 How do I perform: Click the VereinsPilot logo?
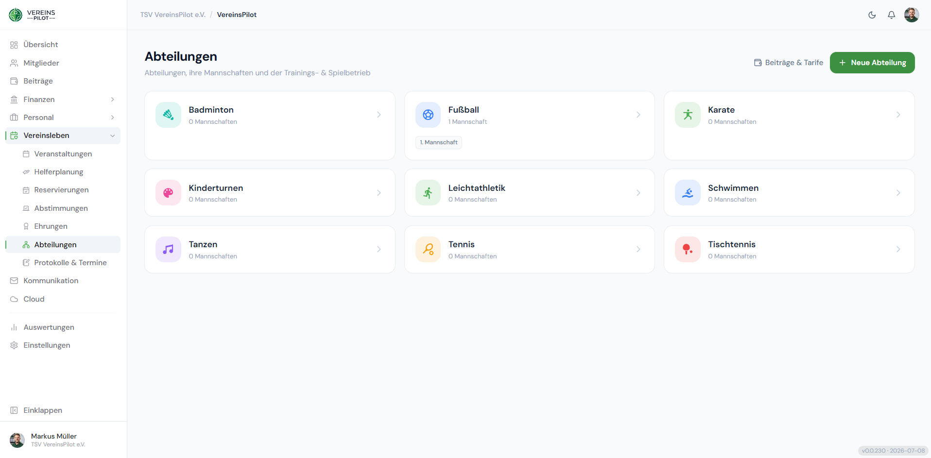pos(32,15)
